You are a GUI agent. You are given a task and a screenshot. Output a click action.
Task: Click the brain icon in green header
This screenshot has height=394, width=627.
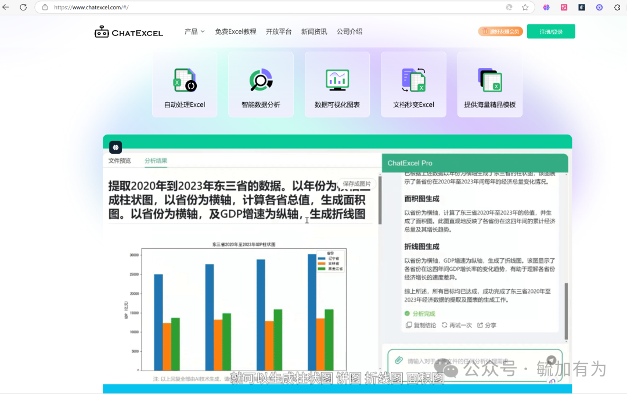click(x=116, y=147)
